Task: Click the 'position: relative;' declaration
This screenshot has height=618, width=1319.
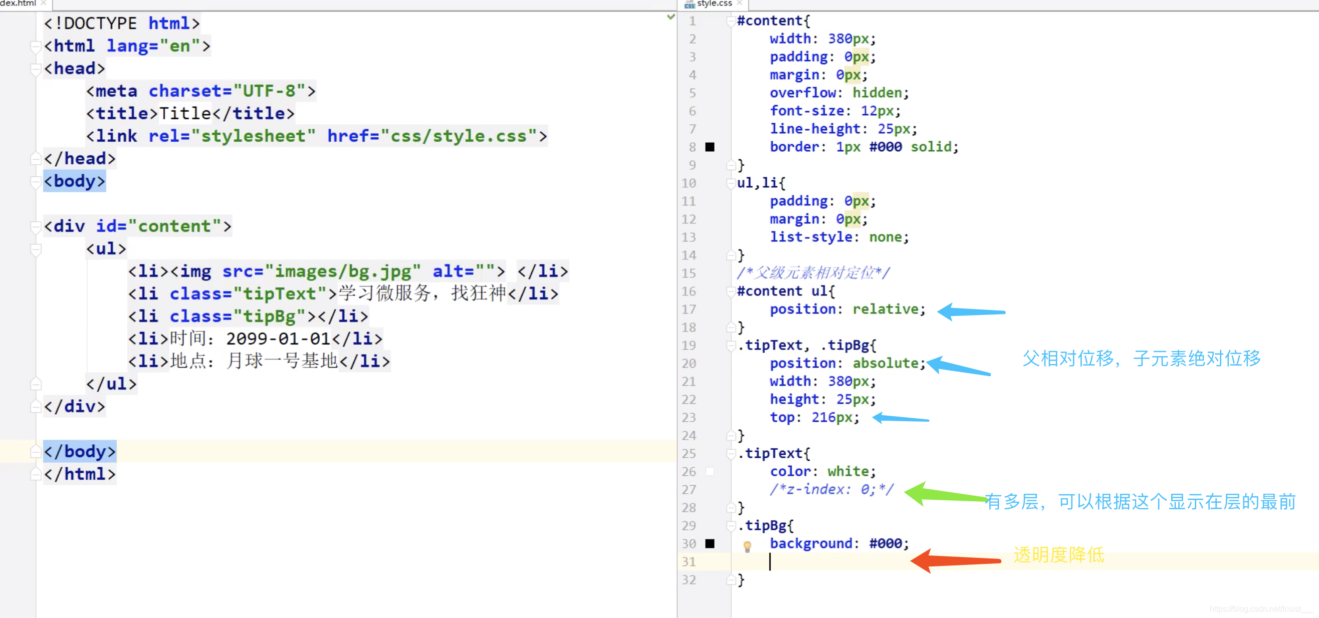Action: point(847,309)
